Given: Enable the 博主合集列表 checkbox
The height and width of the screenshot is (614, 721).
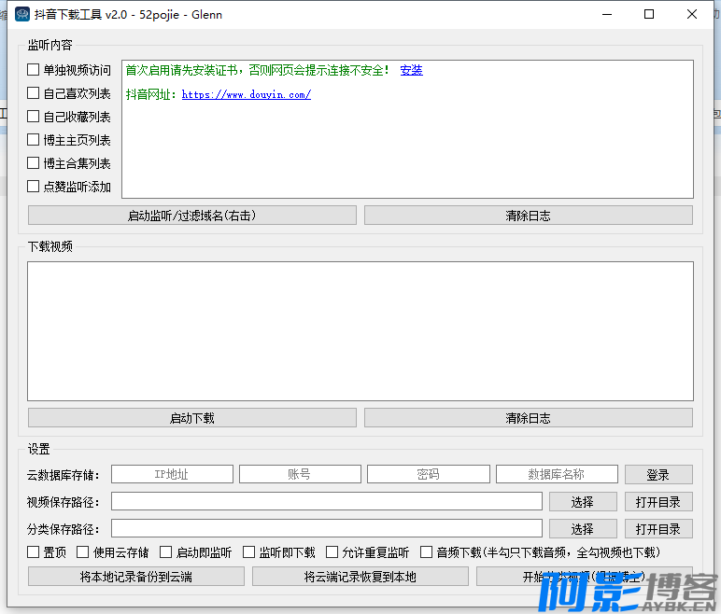Looking at the screenshot, I should point(33,163).
